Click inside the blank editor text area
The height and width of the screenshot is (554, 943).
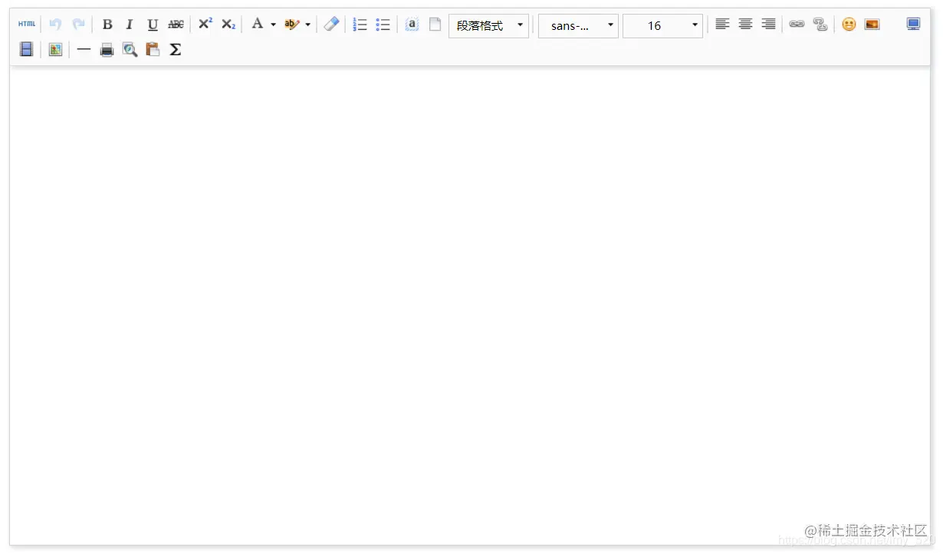[x=470, y=305]
